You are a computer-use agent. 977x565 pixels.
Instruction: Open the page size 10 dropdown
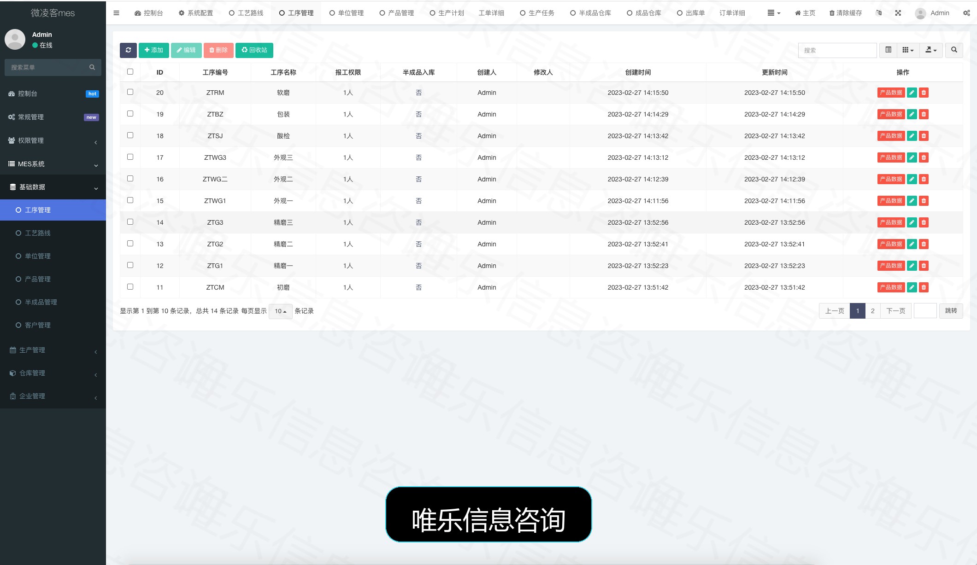point(280,311)
